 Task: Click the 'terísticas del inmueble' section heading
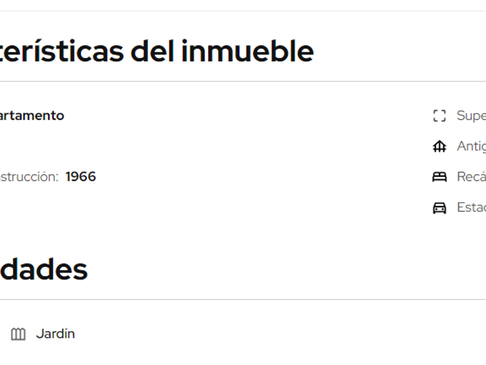pos(156,51)
